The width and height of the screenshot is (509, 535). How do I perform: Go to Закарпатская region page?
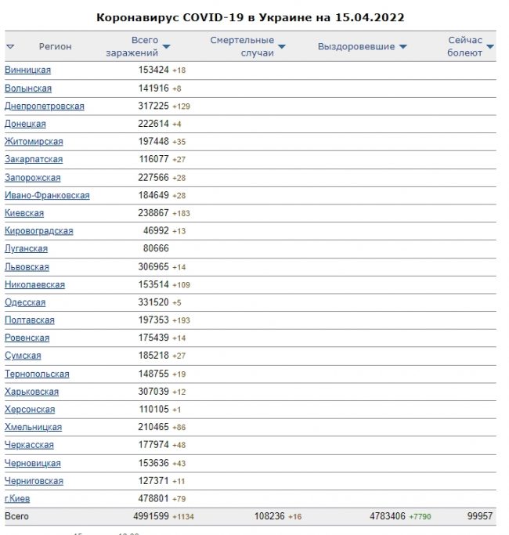(34, 160)
